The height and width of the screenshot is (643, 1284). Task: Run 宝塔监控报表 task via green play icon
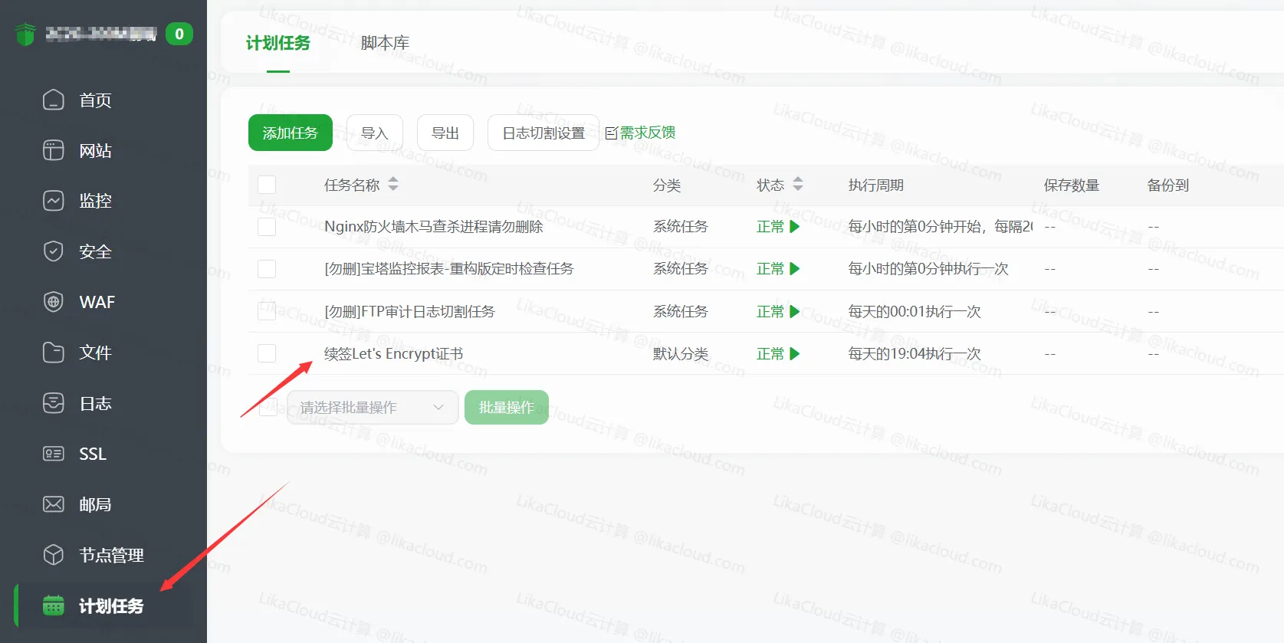[795, 269]
